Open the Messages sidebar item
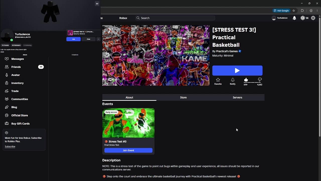The height and width of the screenshot is (181, 321). (x=15, y=59)
